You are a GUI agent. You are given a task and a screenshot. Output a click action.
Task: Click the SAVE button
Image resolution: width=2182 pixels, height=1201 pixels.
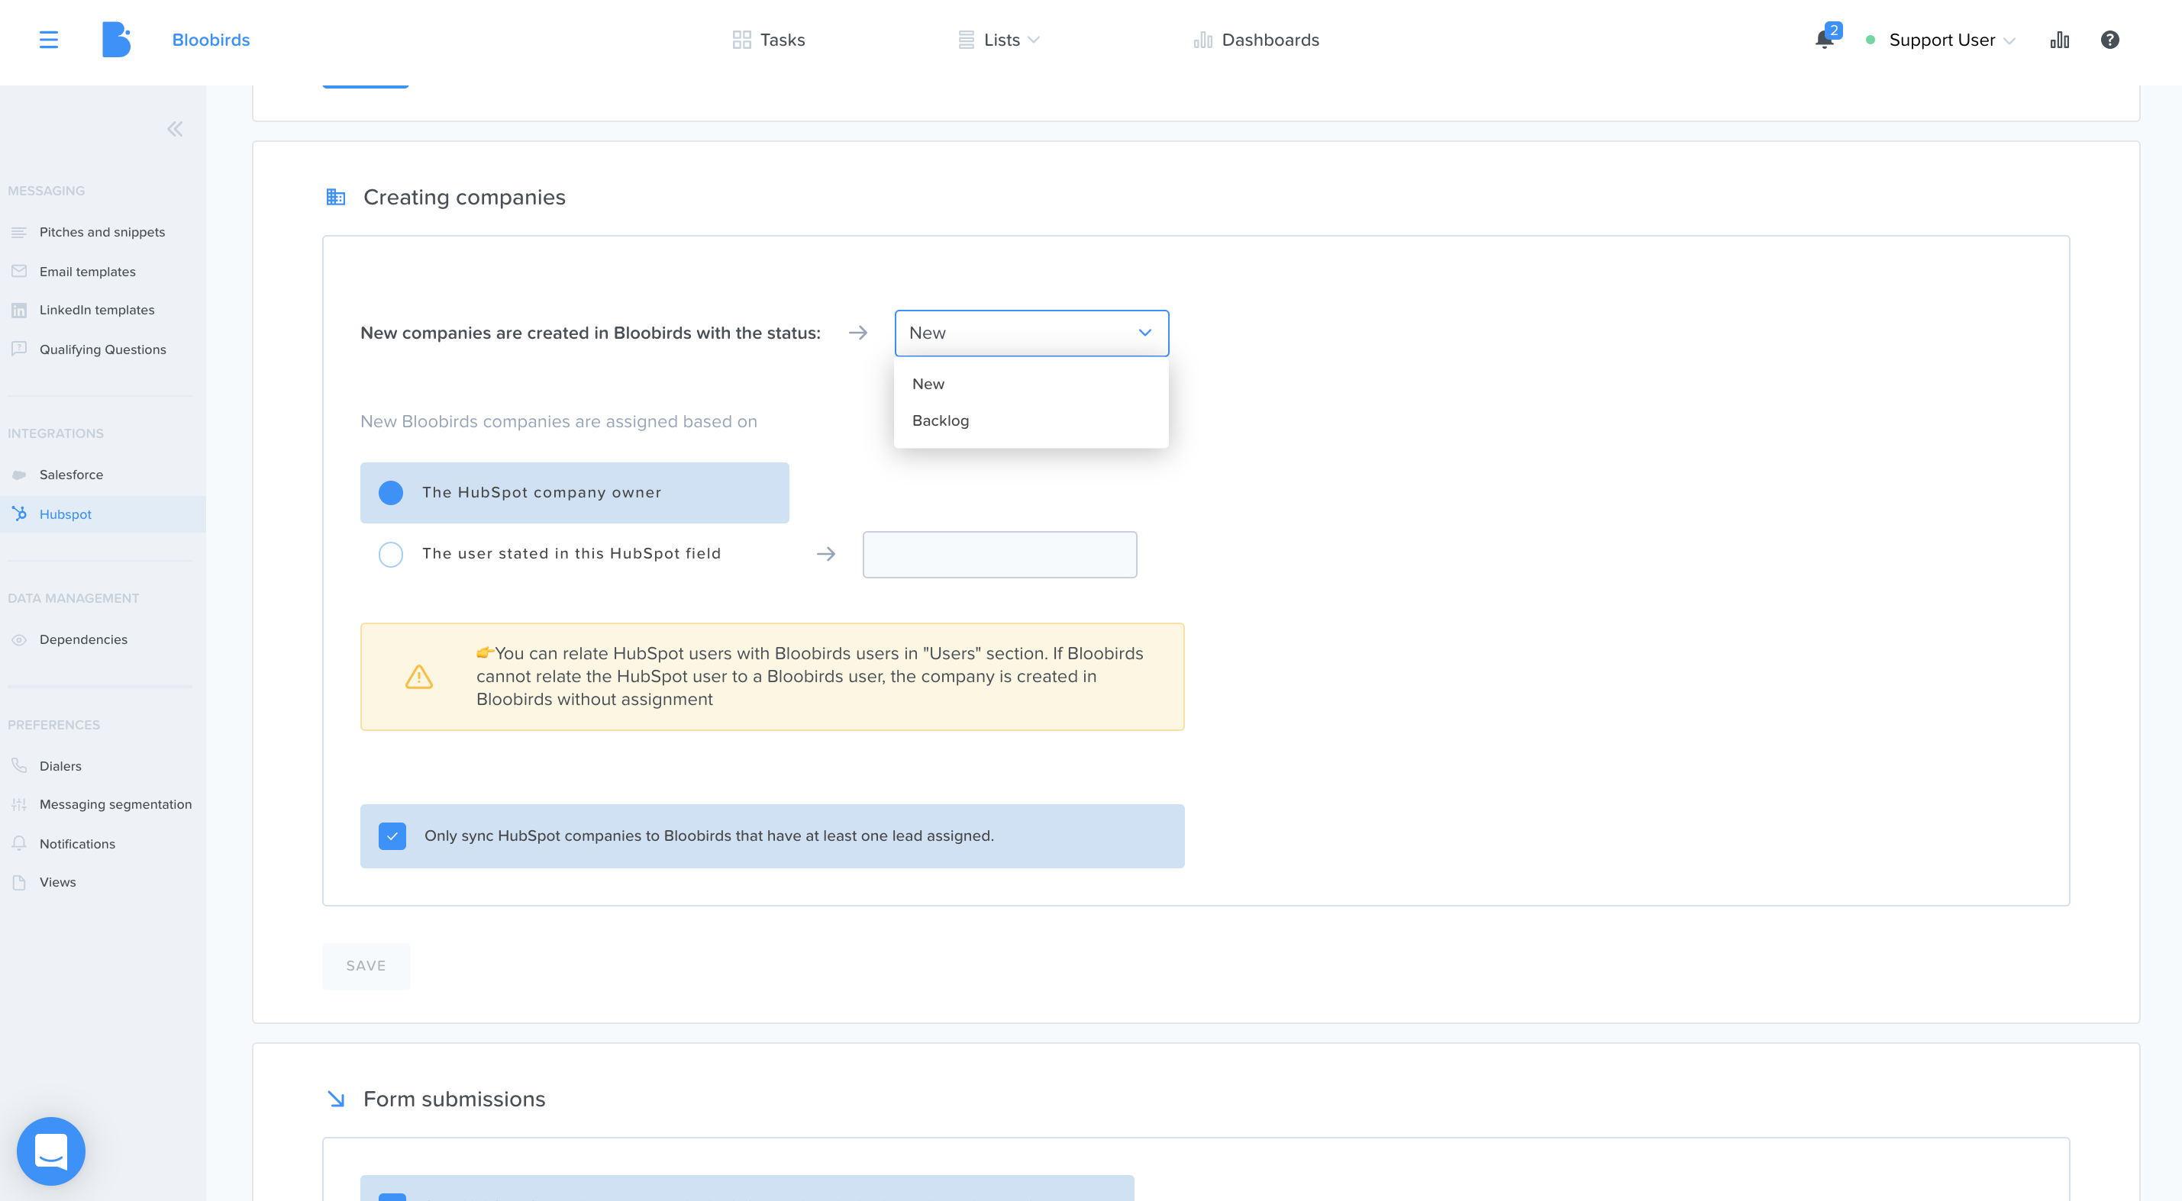[366, 966]
